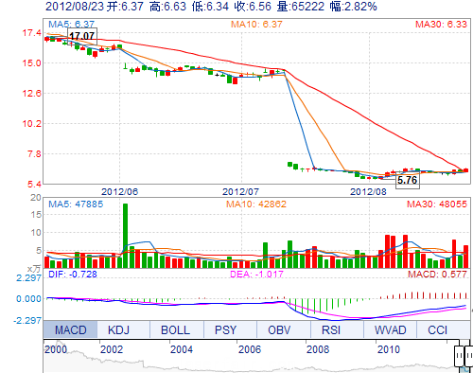This screenshot has width=473, height=373.
Task: Select the BOLL indicator tab
Action: [x=176, y=329]
